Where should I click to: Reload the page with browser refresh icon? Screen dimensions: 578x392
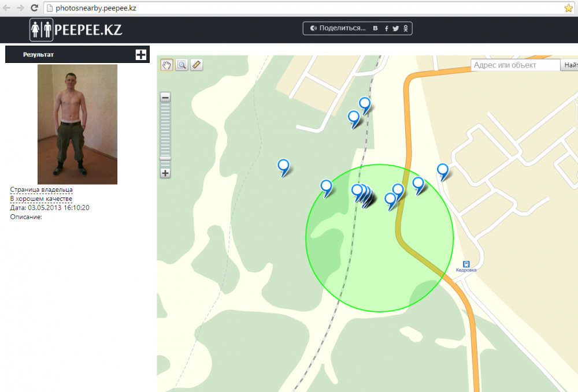pyautogui.click(x=34, y=8)
